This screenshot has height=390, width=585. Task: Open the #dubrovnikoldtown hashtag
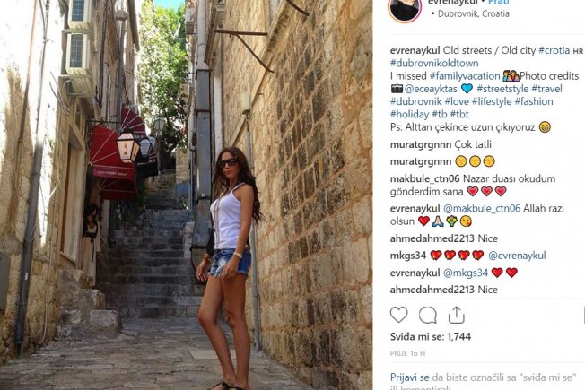tap(434, 64)
